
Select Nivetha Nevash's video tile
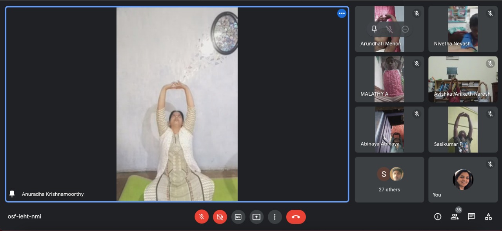point(463,29)
